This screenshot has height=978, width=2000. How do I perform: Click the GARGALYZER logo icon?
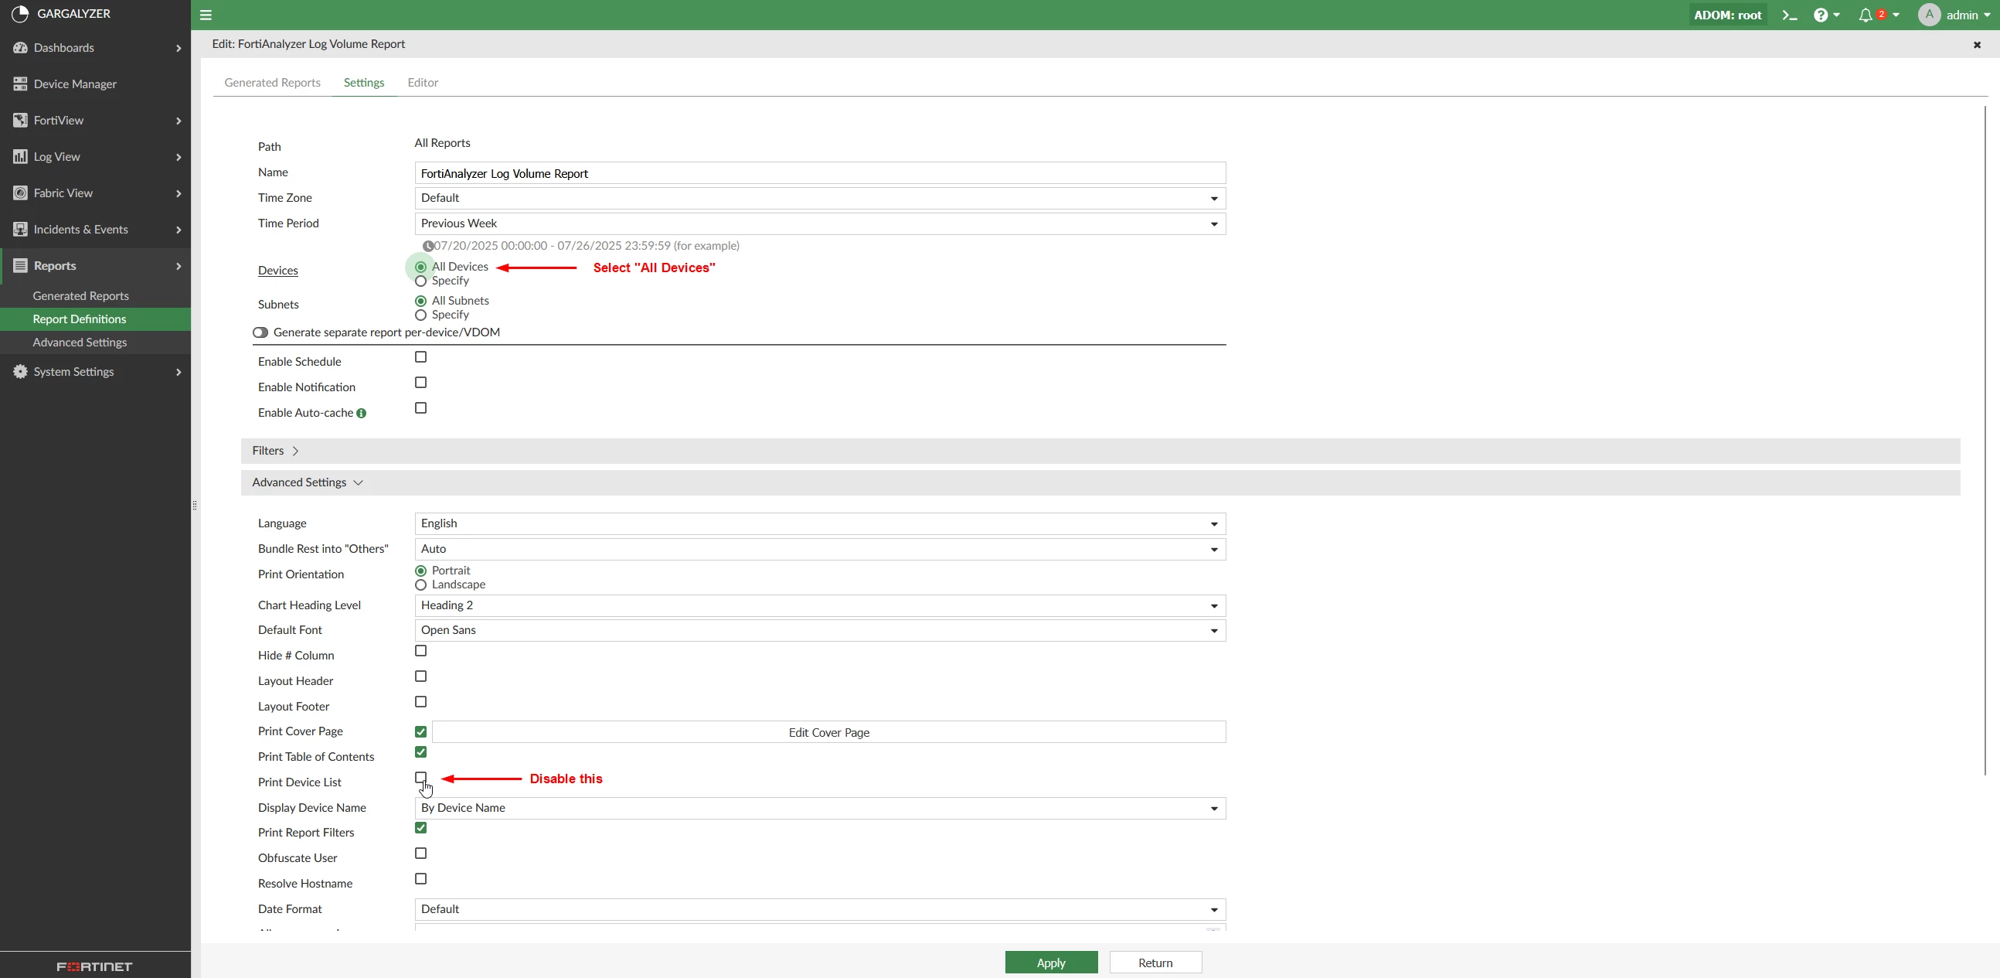click(x=20, y=14)
